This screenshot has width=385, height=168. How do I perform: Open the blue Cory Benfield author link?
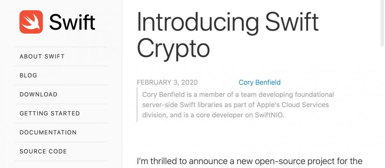[259, 82]
